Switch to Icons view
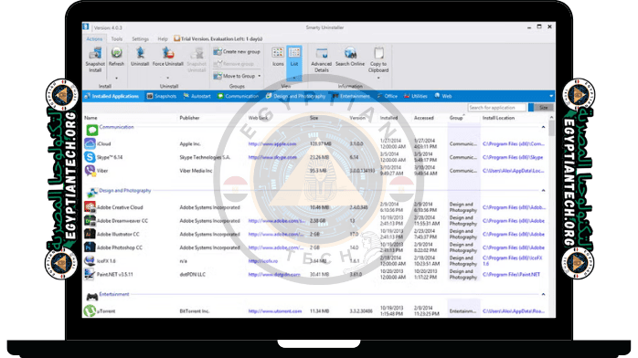638x358 pixels. point(278,57)
